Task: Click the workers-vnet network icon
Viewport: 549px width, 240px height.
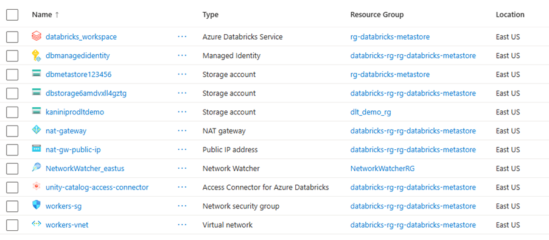Action: click(37, 224)
